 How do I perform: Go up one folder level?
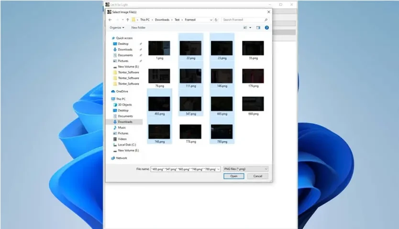coord(128,20)
